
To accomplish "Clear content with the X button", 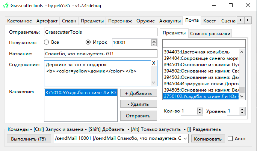I will (153, 63).
